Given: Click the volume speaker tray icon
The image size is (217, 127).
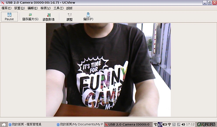Looking at the screenshot, I should [x=183, y=124].
